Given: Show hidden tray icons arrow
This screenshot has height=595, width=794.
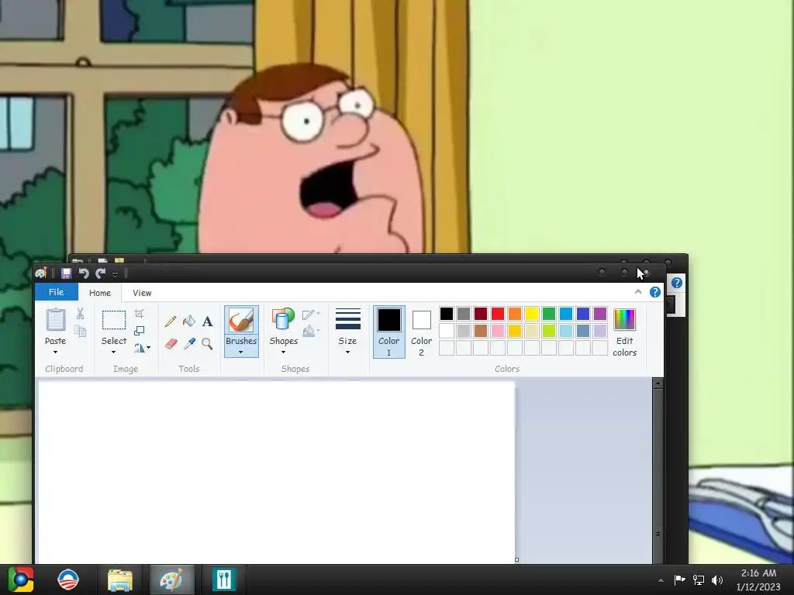Looking at the screenshot, I should [x=661, y=580].
